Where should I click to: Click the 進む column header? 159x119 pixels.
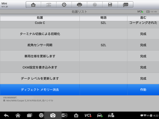pyautogui.click(x=143, y=18)
